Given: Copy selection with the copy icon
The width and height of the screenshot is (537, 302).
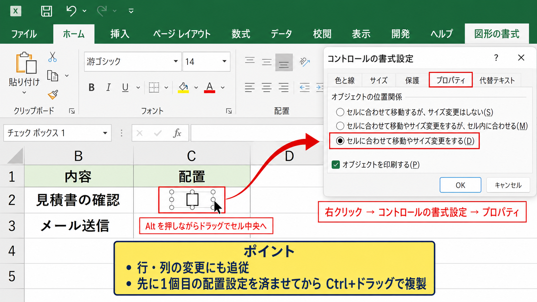Looking at the screenshot, I should point(53,76).
